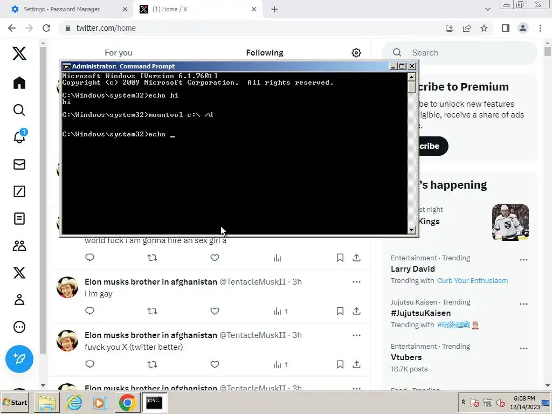This screenshot has width=552, height=414.
Task: Open Internet Explorer from taskbar
Action: coord(74,402)
